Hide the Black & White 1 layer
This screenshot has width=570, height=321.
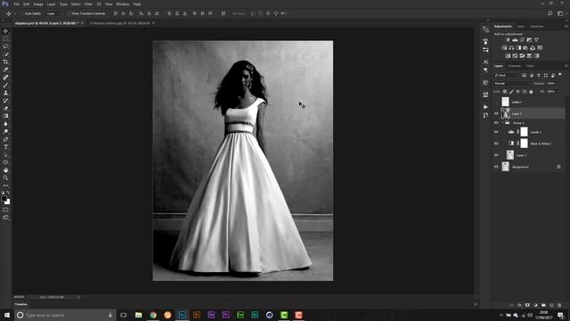[x=496, y=144]
